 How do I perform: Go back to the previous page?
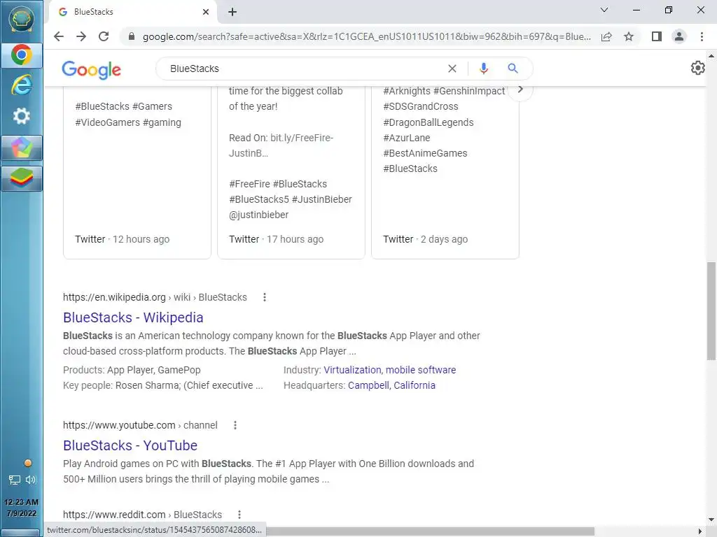point(59,36)
